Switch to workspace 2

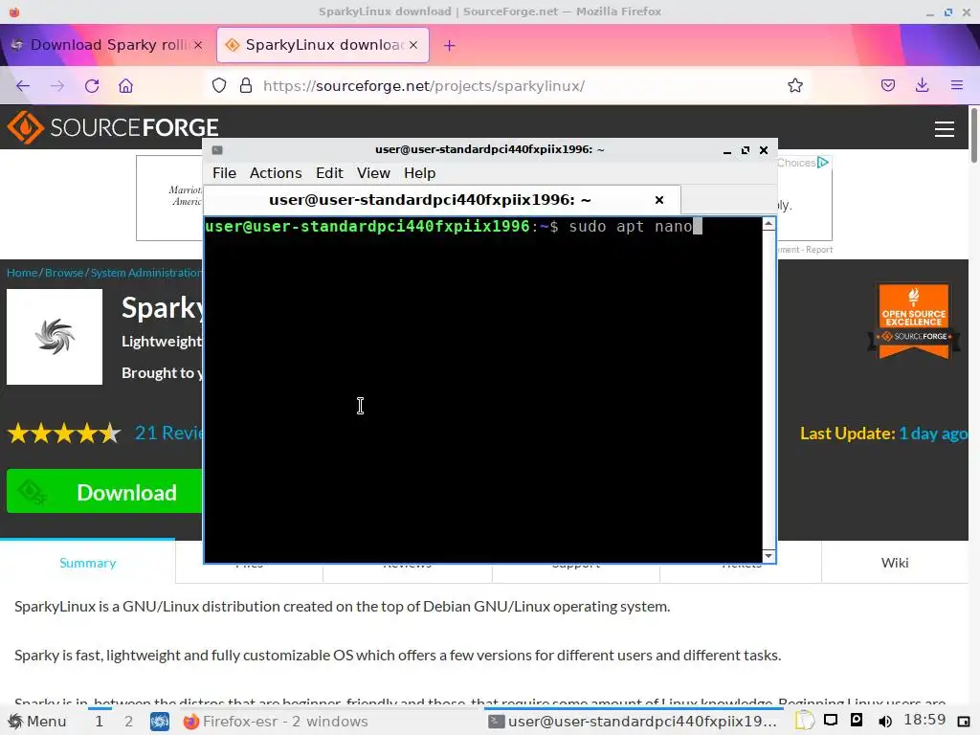128,722
